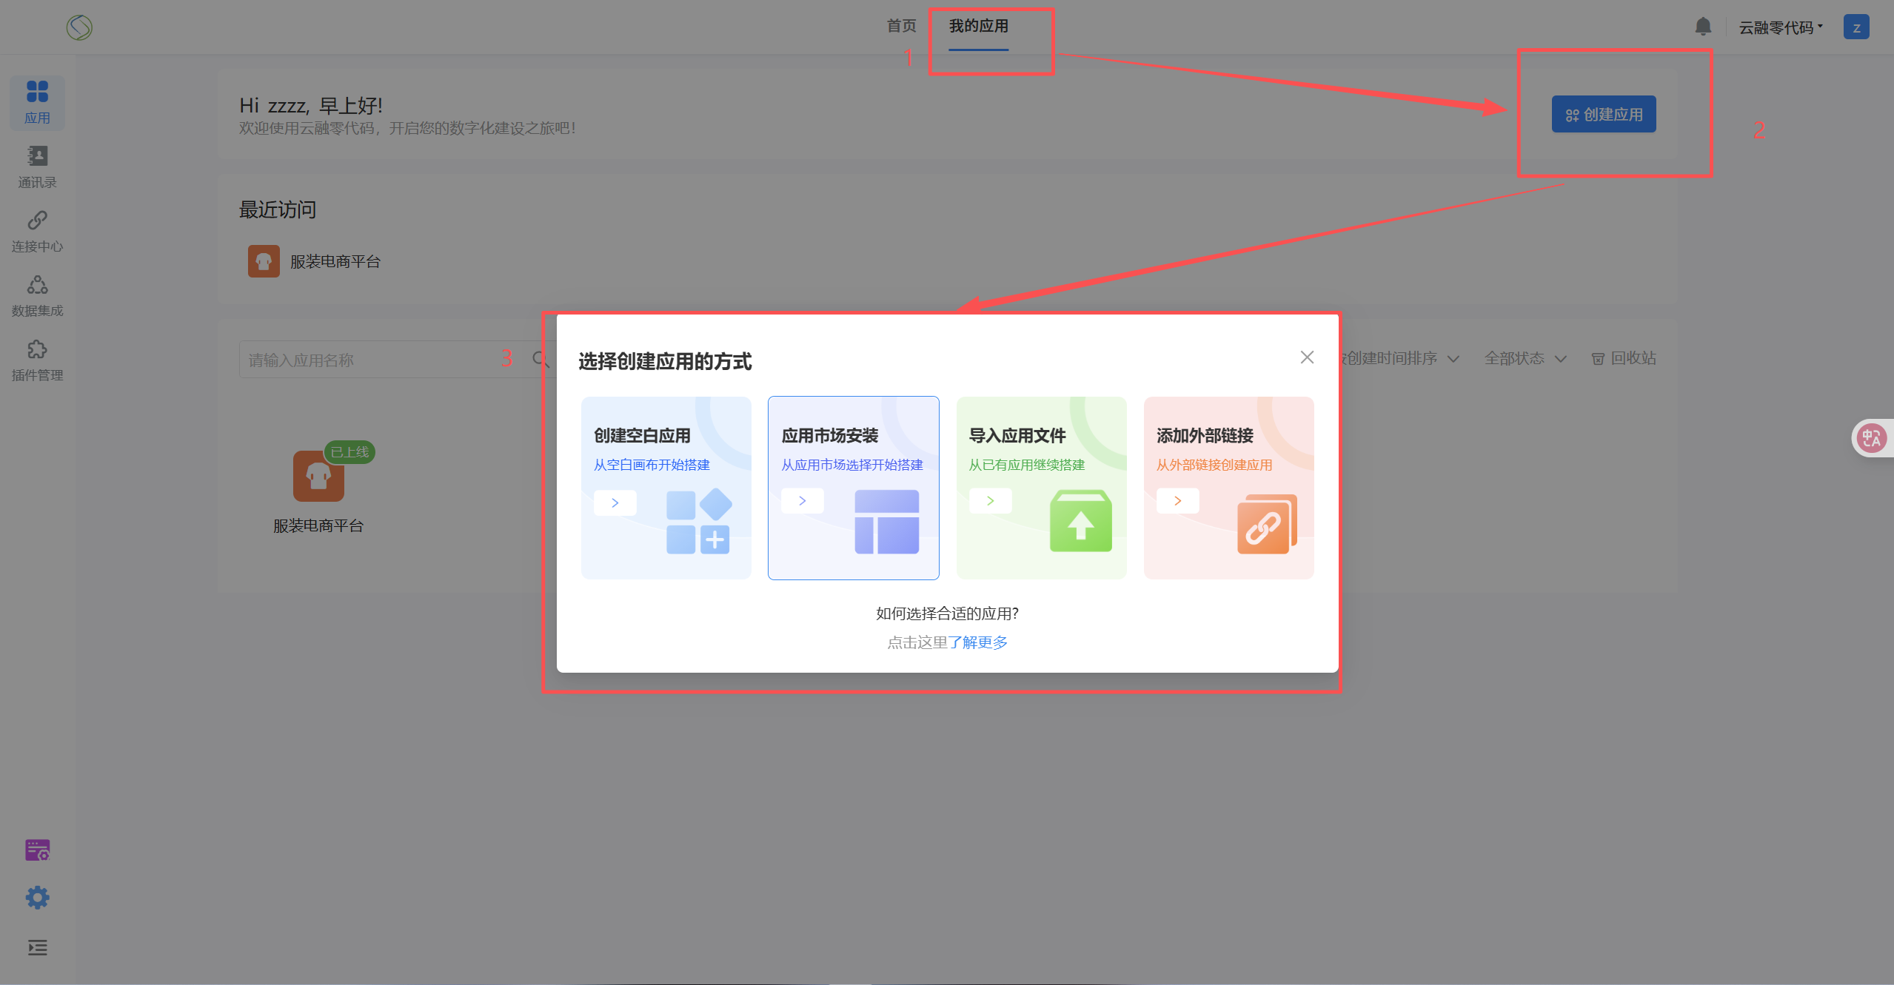Close the 选择创建应用的方式 dialog
This screenshot has width=1894, height=985.
coord(1307,357)
